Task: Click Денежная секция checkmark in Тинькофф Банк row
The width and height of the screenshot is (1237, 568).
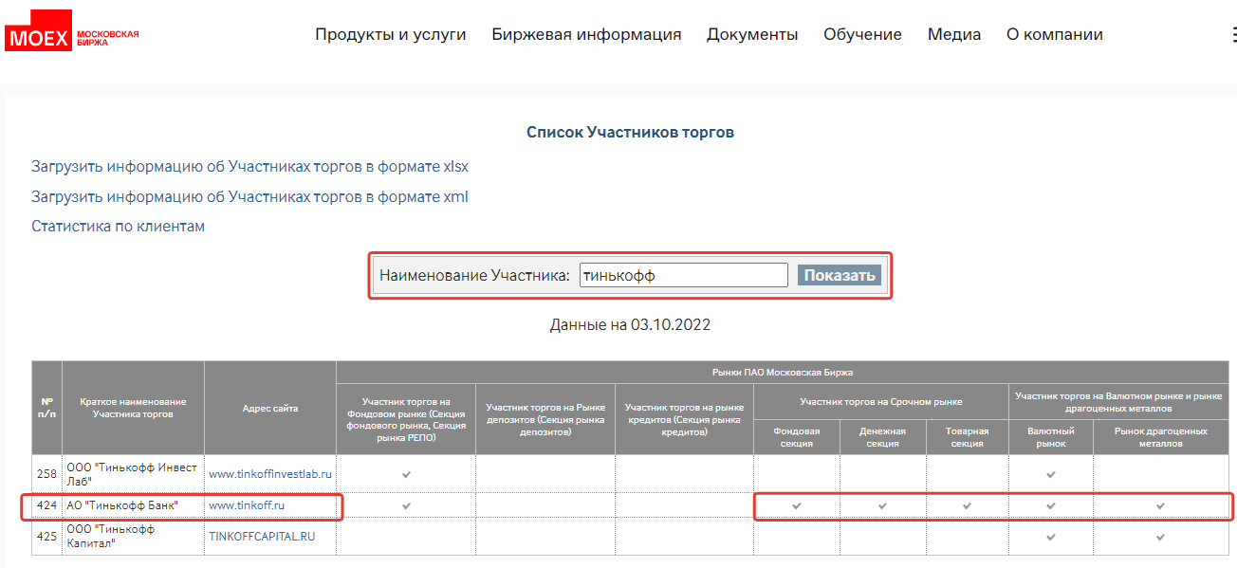Action: pyautogui.click(x=882, y=506)
